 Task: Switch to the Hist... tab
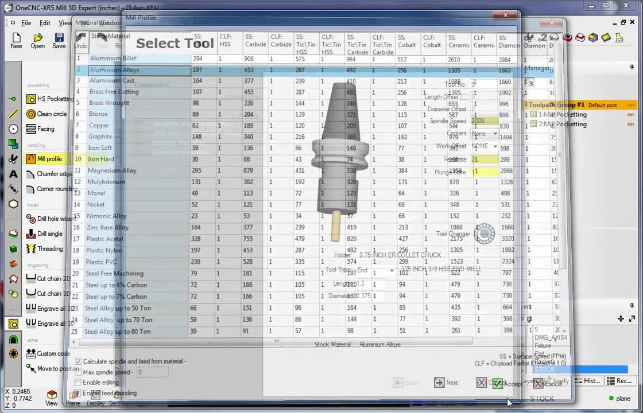pos(588,381)
